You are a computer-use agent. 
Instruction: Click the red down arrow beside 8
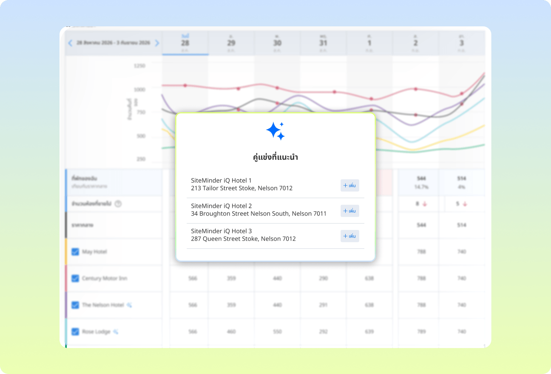[x=425, y=204]
